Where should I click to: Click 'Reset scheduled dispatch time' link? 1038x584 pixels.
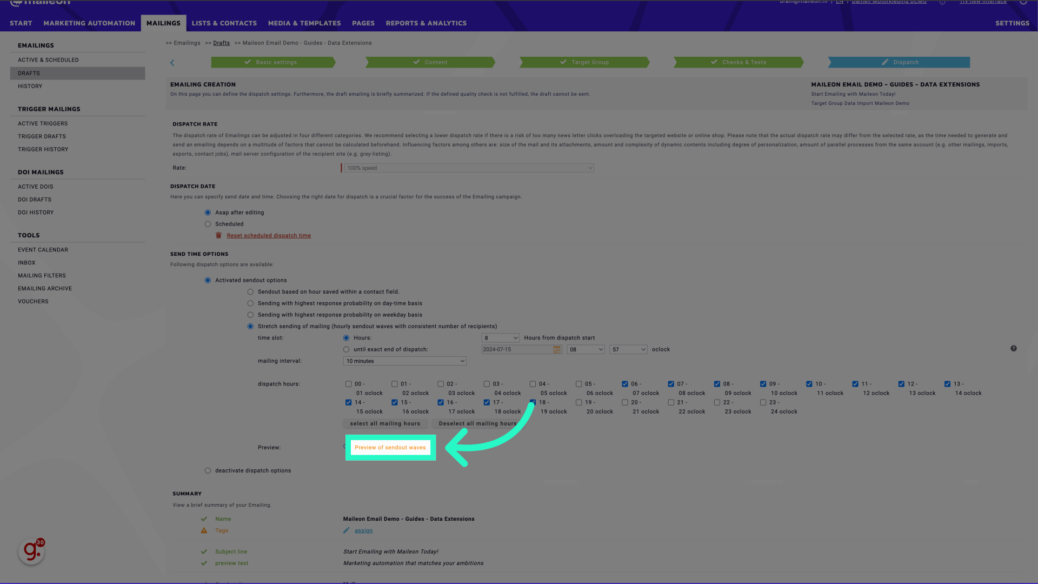click(269, 236)
